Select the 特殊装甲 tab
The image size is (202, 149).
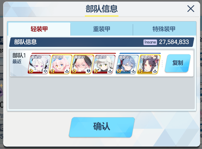coord(164,29)
